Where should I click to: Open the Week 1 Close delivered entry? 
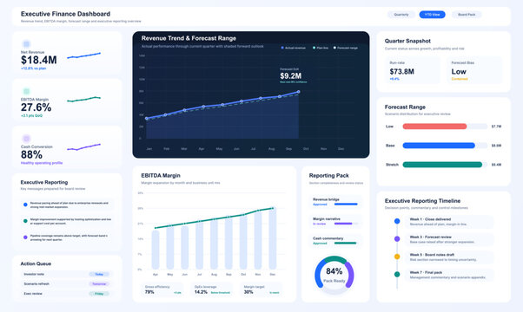click(x=449, y=222)
